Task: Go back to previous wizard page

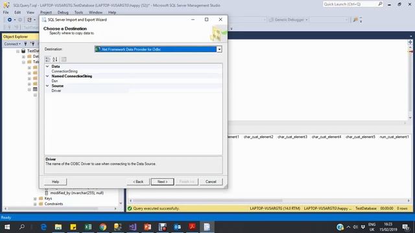Action: tap(138, 182)
